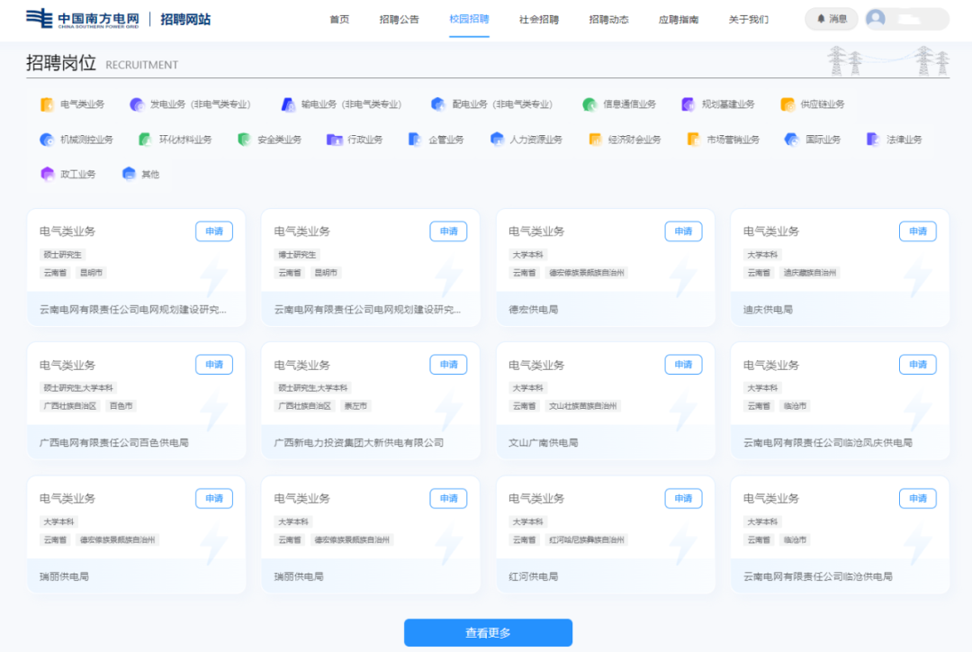Viewport: 972px width, 652px height.
Task: Click 申请 on the 迪庆供电局 card
Action: click(x=918, y=231)
